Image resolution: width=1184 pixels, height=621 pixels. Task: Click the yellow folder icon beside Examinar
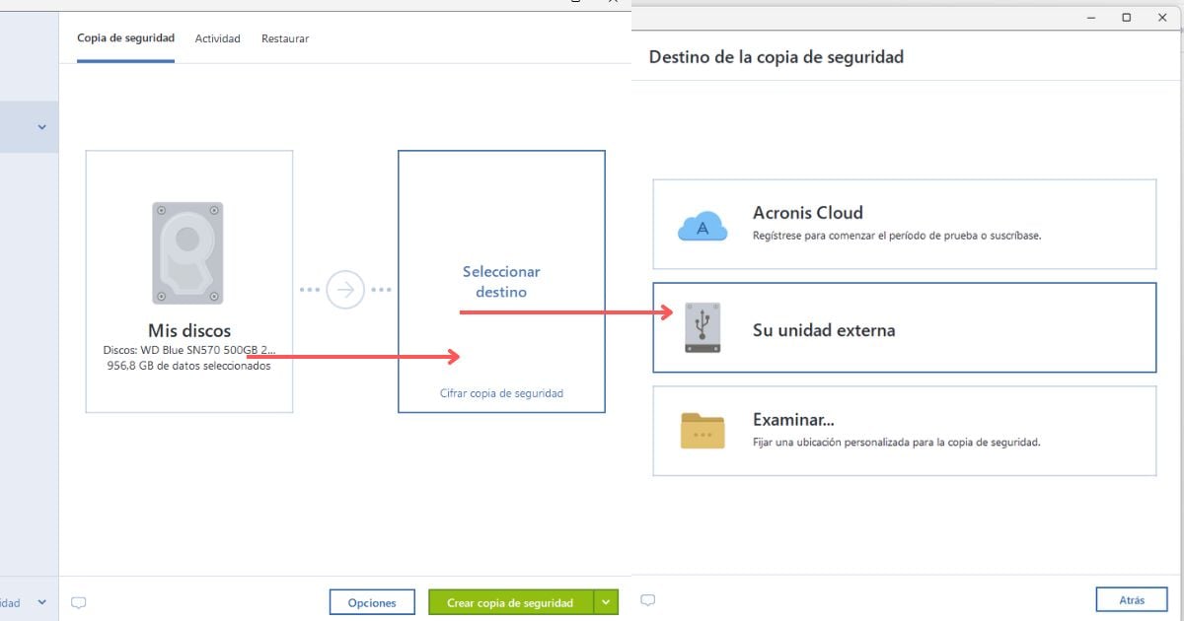(703, 431)
